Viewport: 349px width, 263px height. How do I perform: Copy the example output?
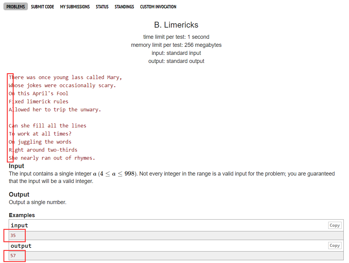click(334, 246)
